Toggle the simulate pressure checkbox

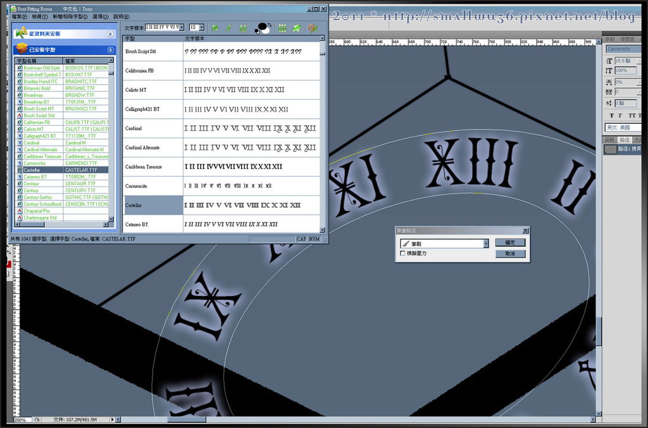tap(402, 254)
